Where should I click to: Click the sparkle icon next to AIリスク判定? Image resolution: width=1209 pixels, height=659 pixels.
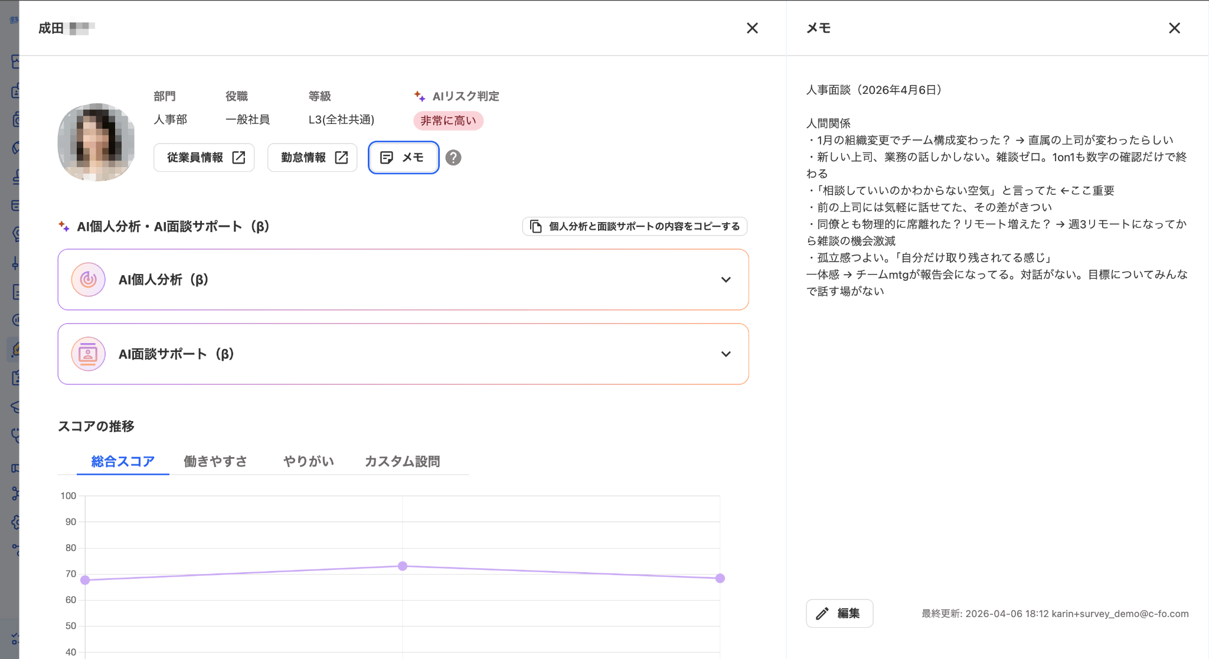click(419, 96)
